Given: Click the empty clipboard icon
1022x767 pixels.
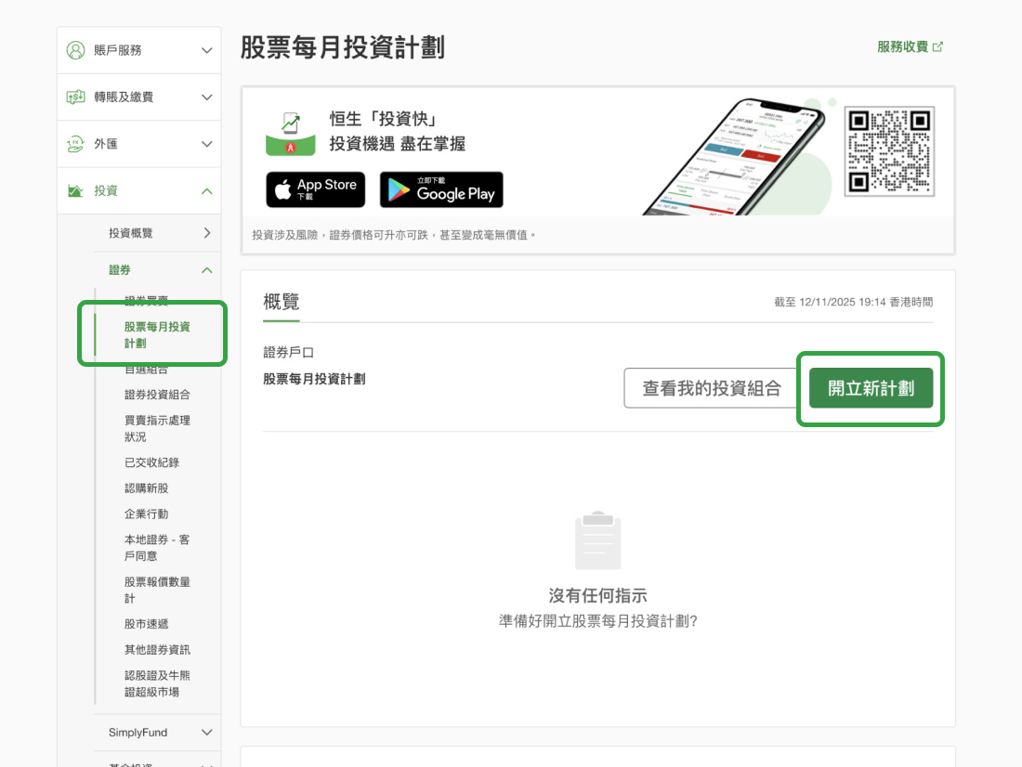Looking at the screenshot, I should 597,540.
